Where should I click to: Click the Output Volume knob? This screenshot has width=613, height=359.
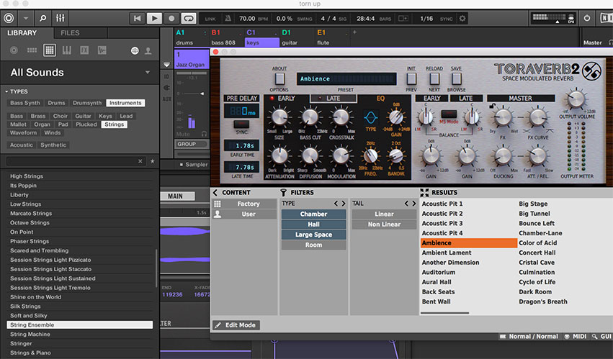pos(576,99)
